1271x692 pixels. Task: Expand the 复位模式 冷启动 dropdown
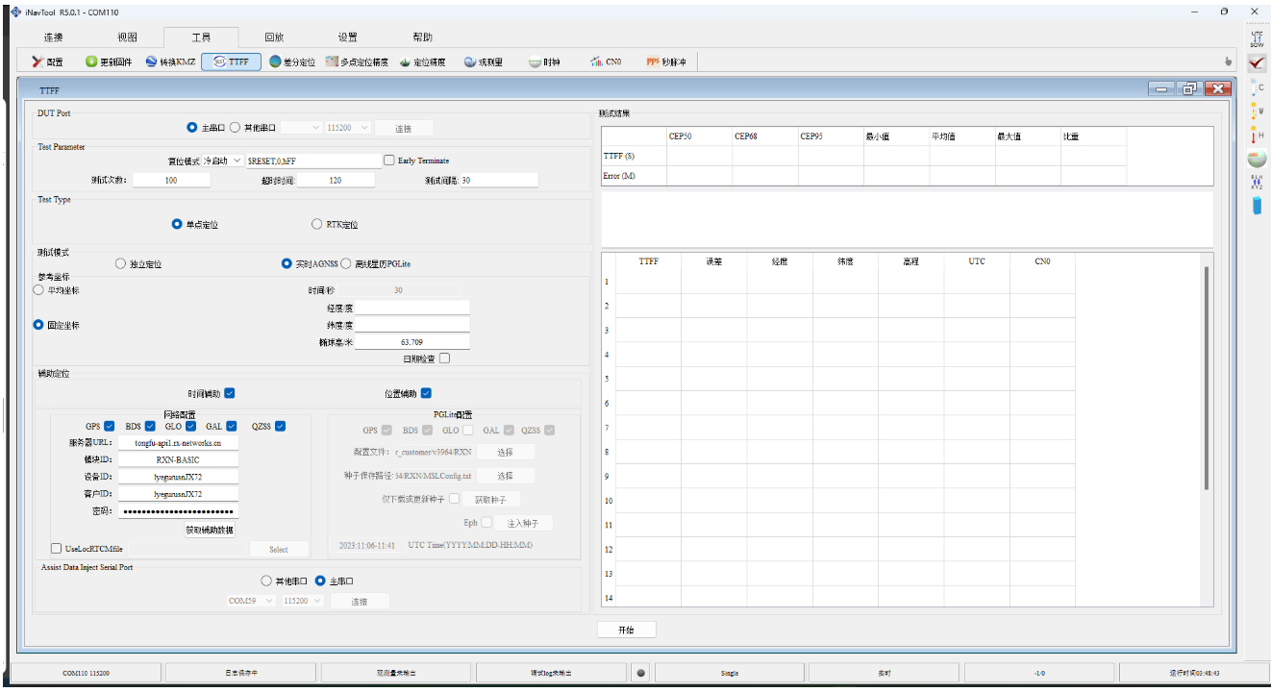223,161
